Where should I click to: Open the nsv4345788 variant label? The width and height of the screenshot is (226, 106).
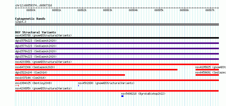[43, 35]
